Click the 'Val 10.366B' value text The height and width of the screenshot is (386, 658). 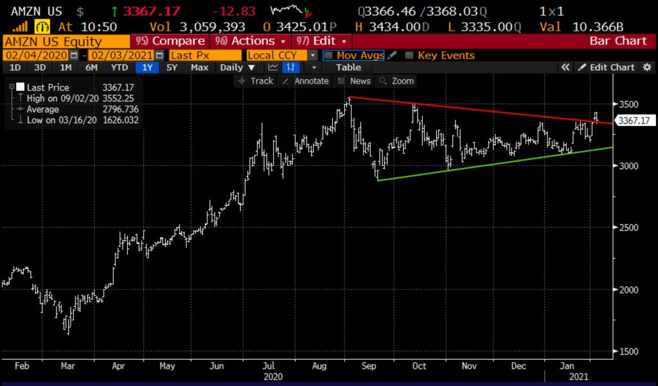click(582, 27)
